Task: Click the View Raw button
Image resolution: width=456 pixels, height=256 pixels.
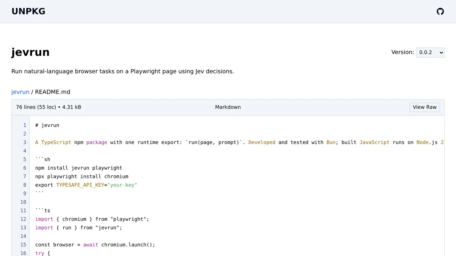Action: click(x=425, y=107)
